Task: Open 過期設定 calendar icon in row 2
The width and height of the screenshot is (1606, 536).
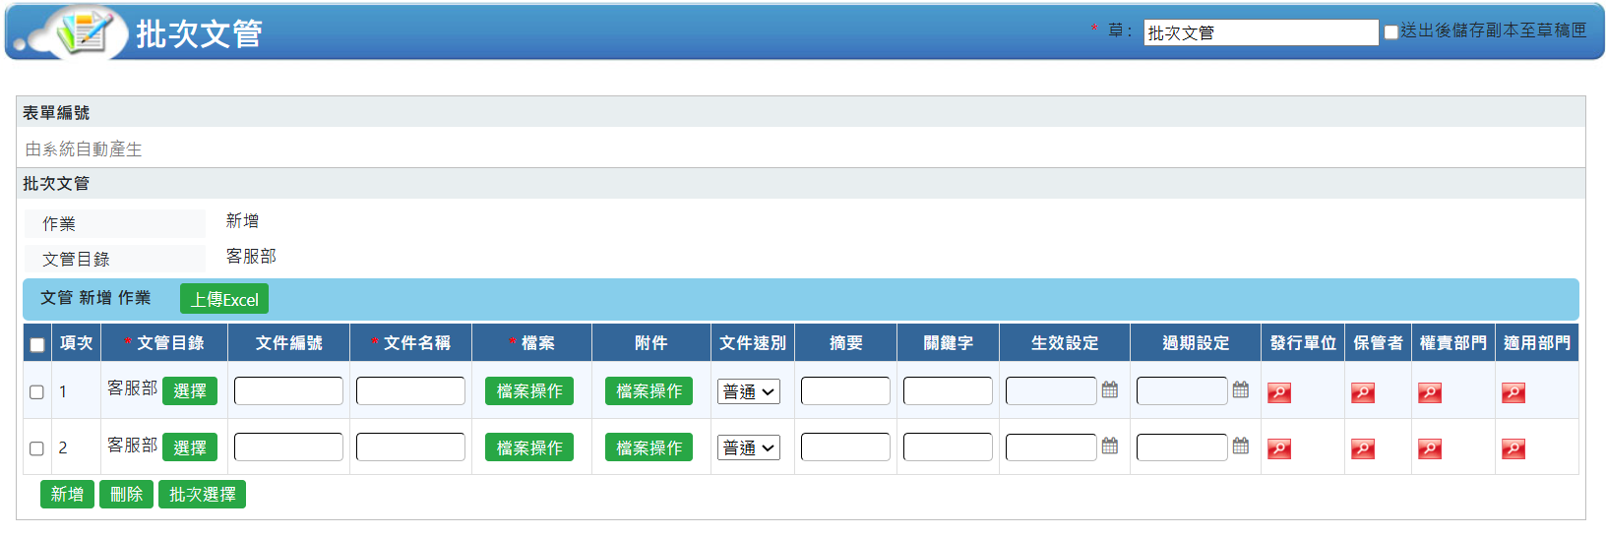Action: 1241,446
